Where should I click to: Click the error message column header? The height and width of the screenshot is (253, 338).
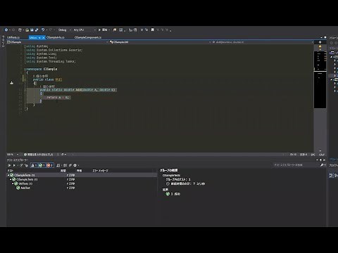tap(101, 171)
